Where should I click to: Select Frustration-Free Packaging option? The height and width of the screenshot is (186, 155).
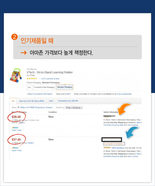tap(44, 87)
